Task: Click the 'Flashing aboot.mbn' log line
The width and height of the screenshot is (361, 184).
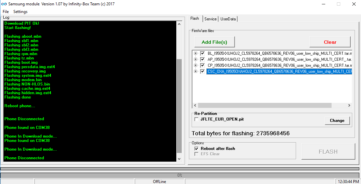Action: pyautogui.click(x=23, y=36)
